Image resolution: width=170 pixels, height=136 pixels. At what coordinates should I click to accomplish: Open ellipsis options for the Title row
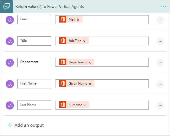(x=160, y=41)
